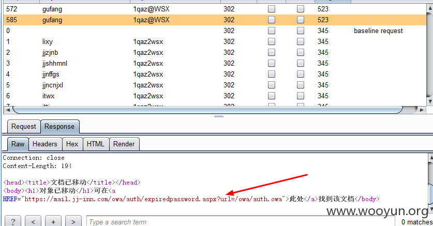The image size is (433, 226).
Task: Select request number 585 cell
Action: coord(11,20)
